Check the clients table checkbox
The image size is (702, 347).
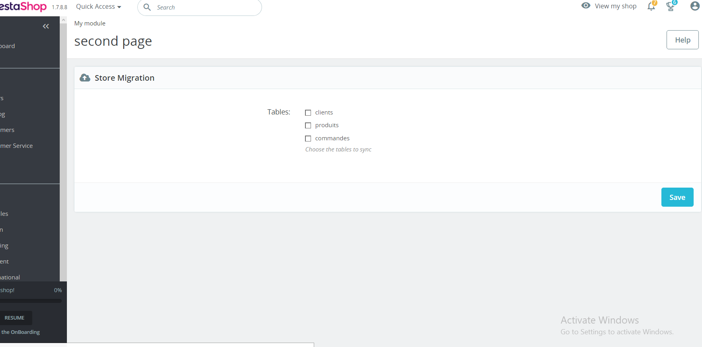pos(308,112)
